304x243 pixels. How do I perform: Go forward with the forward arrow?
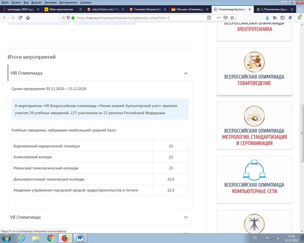[13, 18]
